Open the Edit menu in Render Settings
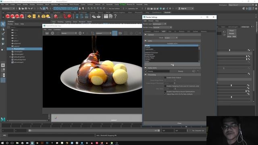Viewport: 258px width, 145px height. point(145,21)
